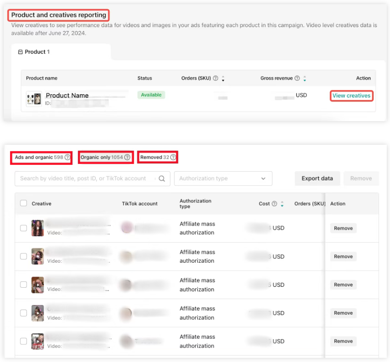This screenshot has width=390, height=362.
Task: Sort by Orders (SKU) column arrows
Action: pos(223,78)
